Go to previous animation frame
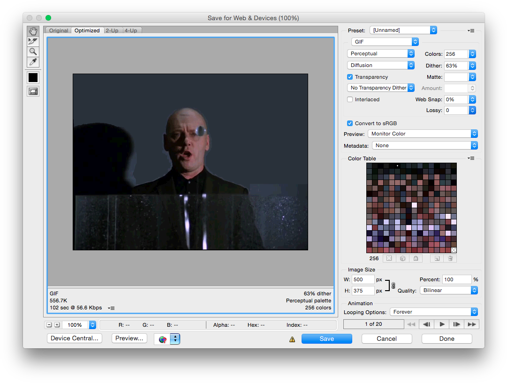The height and width of the screenshot is (383, 507). point(426,324)
